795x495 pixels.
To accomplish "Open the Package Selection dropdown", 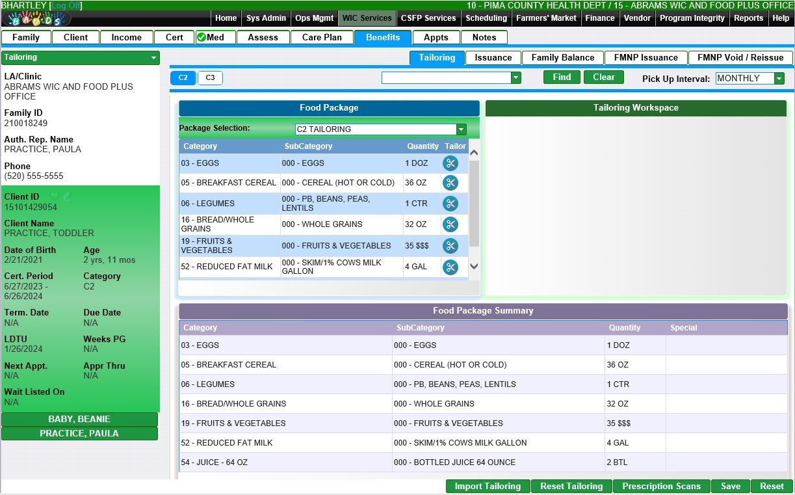I will [x=462, y=129].
